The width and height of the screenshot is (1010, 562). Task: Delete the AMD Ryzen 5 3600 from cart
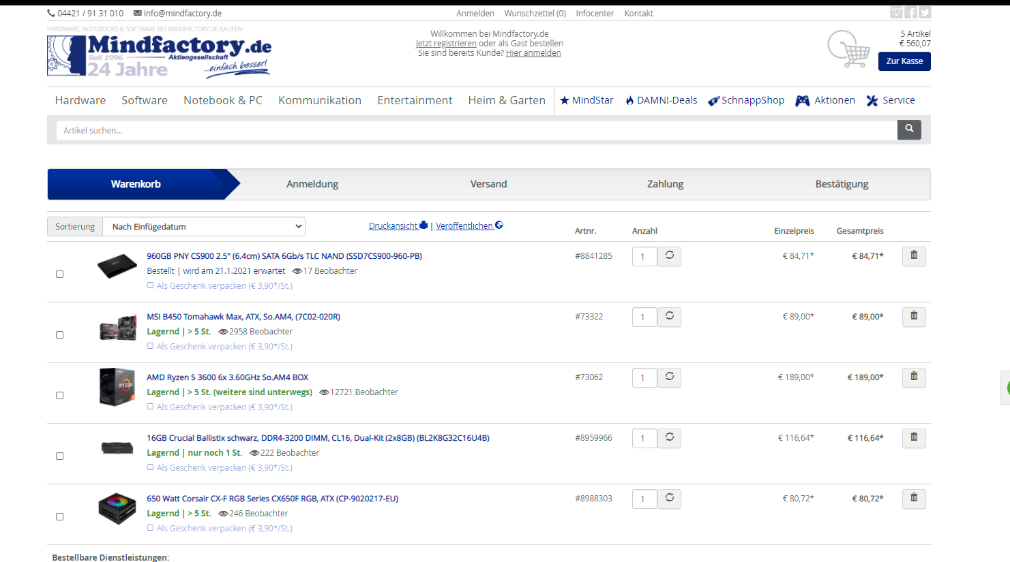pos(914,377)
